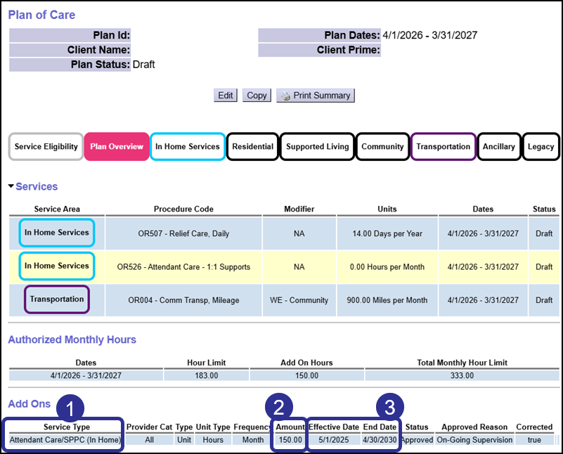The height and width of the screenshot is (454, 563).
Task: Open the In Home Services tab
Action: click(x=187, y=146)
